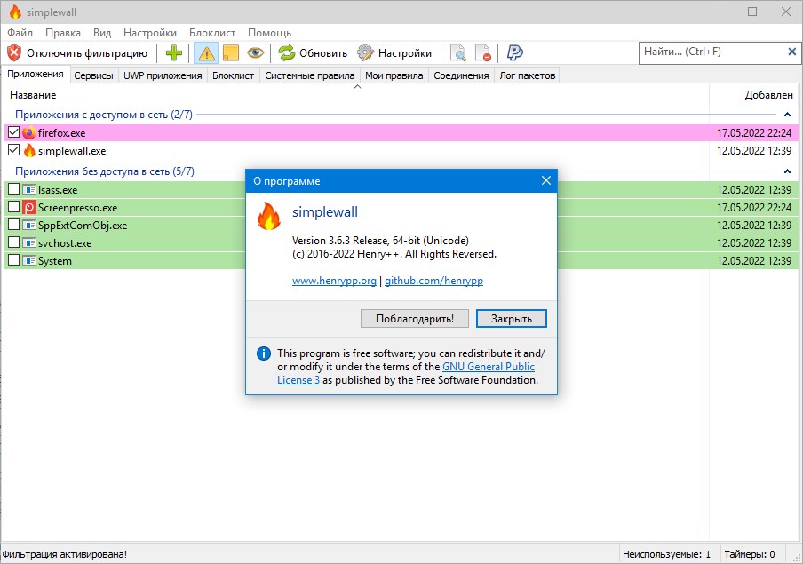This screenshot has height=564, width=803.
Task: Open the Блоклист menu in menu bar
Action: click(212, 33)
